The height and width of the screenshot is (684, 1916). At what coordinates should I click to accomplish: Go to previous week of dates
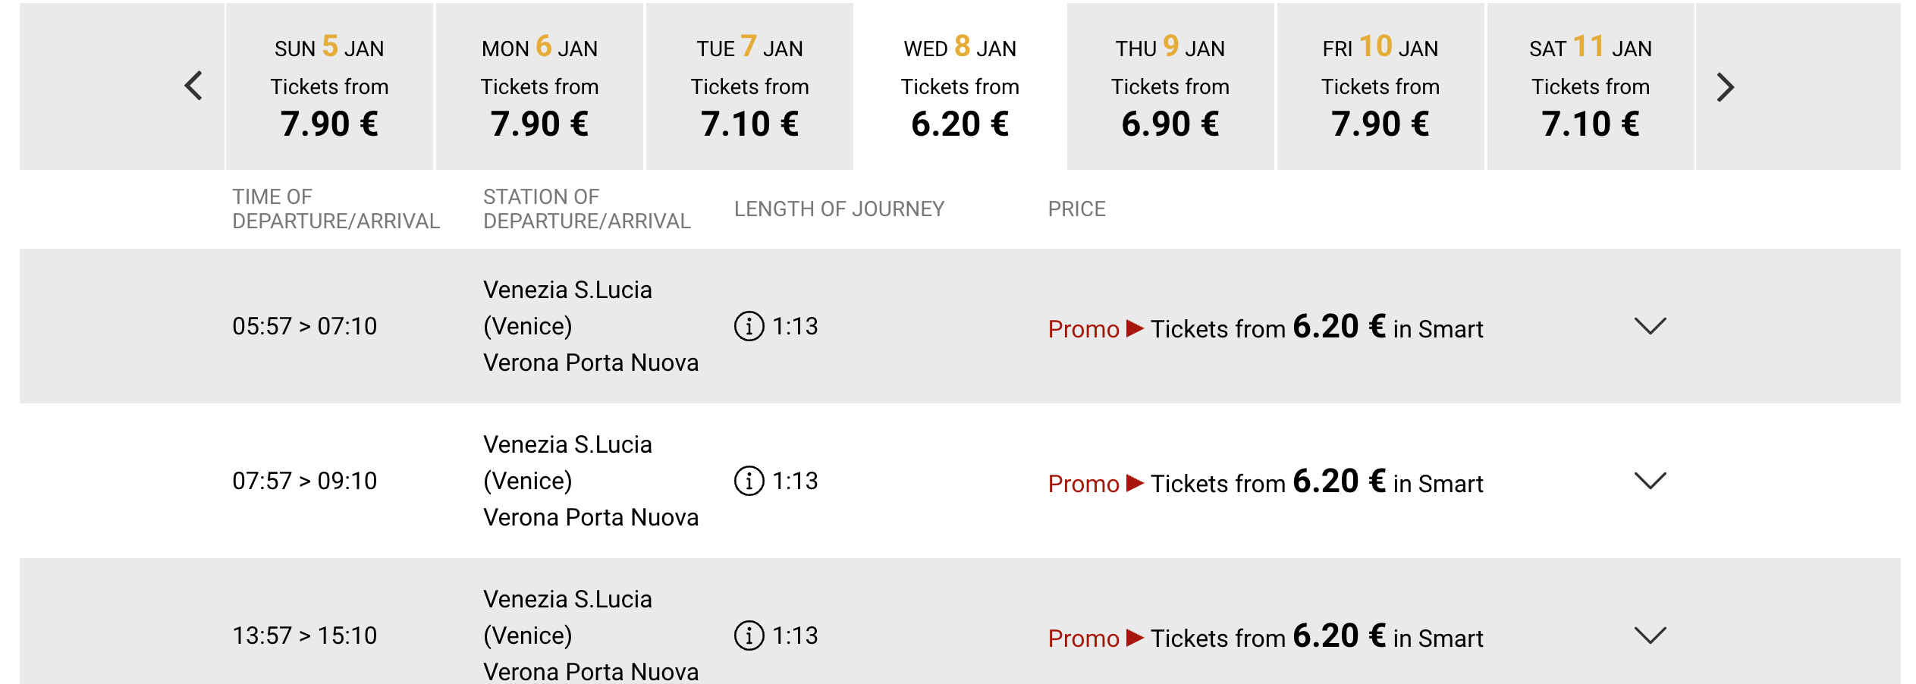(193, 86)
